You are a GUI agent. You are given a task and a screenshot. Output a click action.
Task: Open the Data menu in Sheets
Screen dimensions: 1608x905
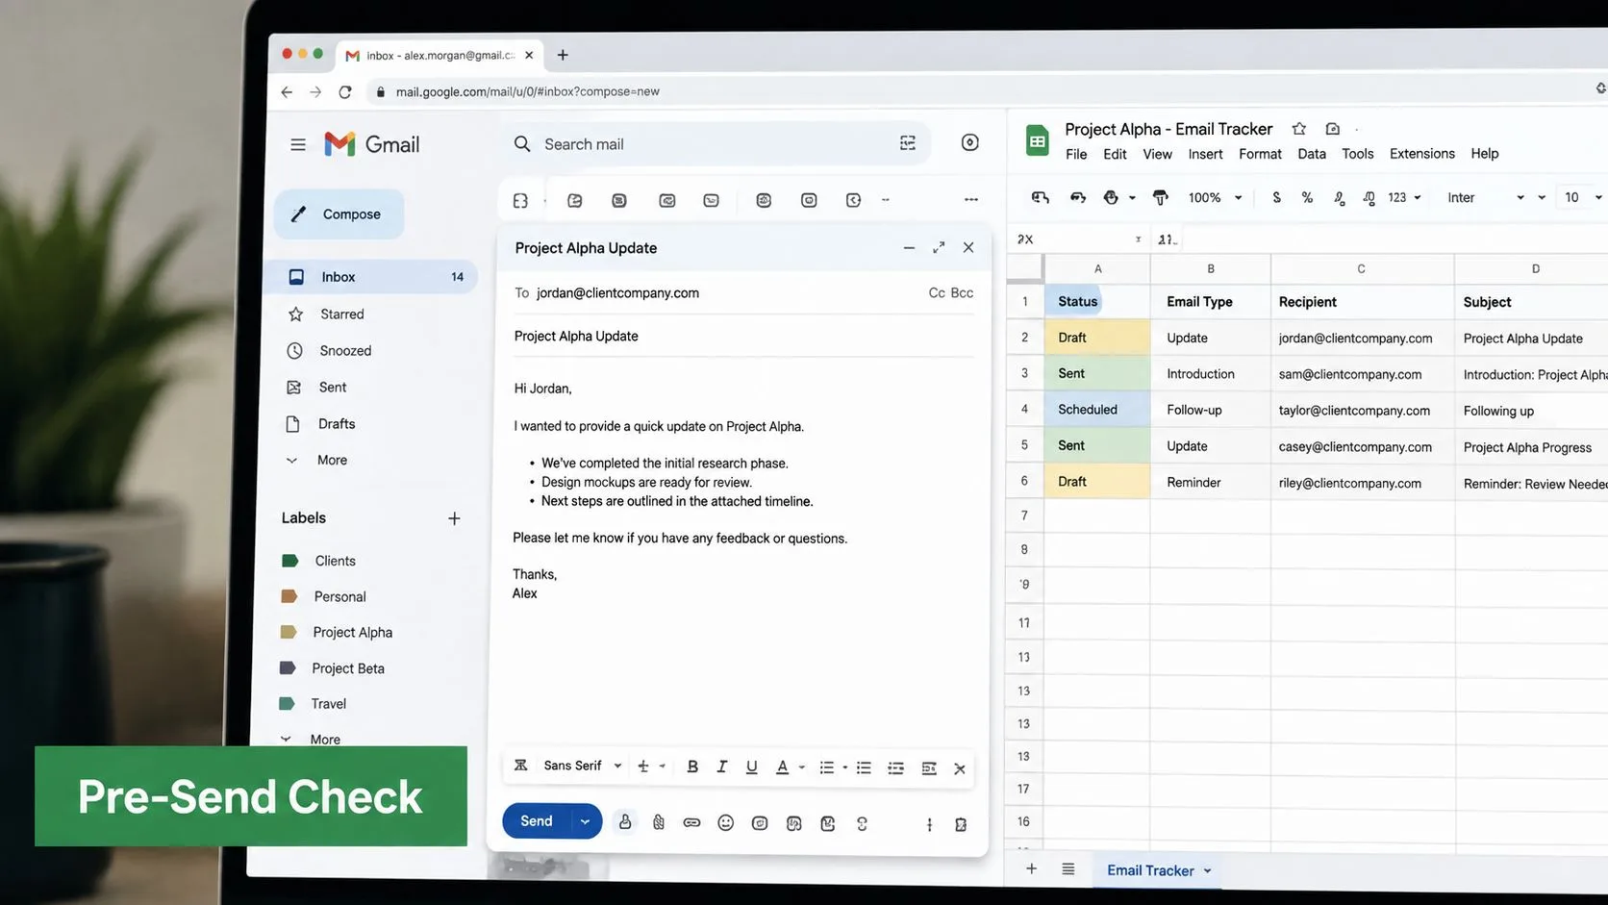click(1312, 154)
